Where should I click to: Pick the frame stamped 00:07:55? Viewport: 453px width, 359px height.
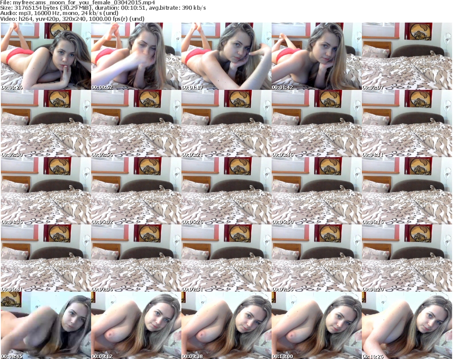pyautogui.click(x=317, y=258)
